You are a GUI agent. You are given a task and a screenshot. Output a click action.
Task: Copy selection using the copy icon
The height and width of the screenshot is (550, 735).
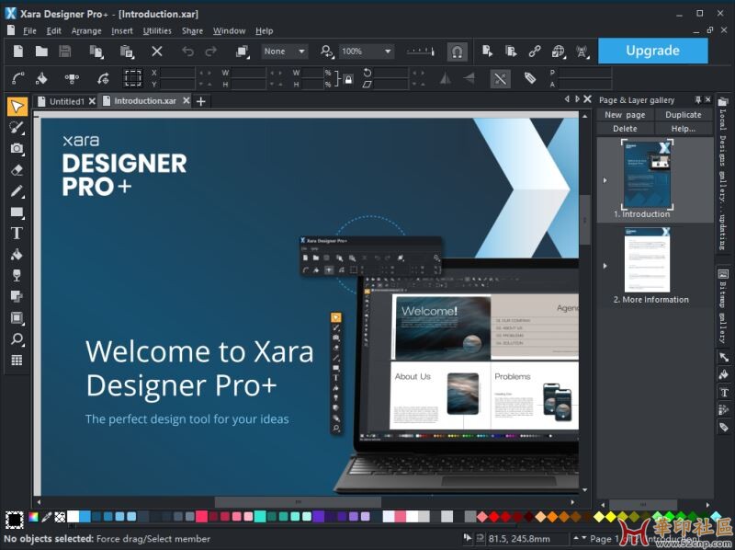pos(96,52)
